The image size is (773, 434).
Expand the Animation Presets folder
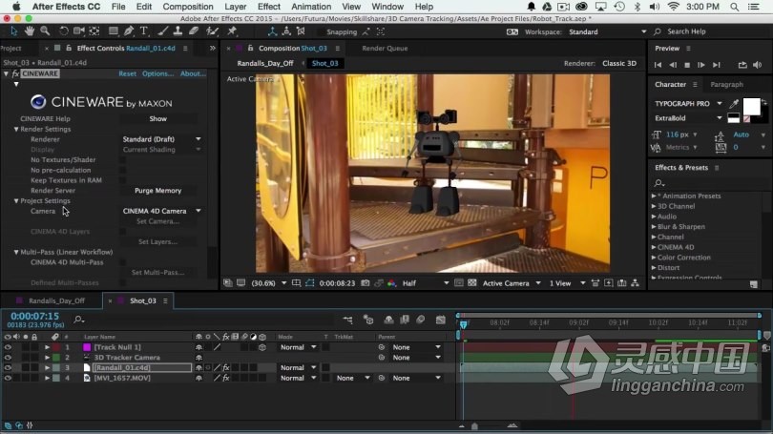654,196
